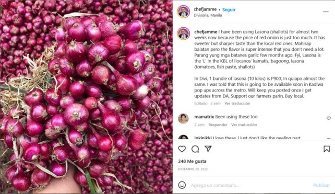
Task: Like mamatrix's comment with small heart
Action: [328, 118]
